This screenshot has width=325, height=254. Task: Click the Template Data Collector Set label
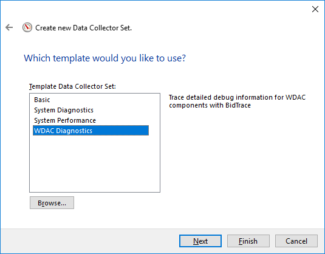tap(72, 86)
